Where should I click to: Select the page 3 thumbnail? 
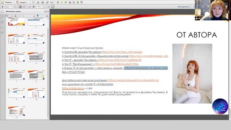(17, 39)
